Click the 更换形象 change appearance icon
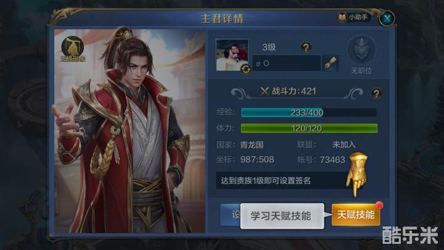 [73, 49]
